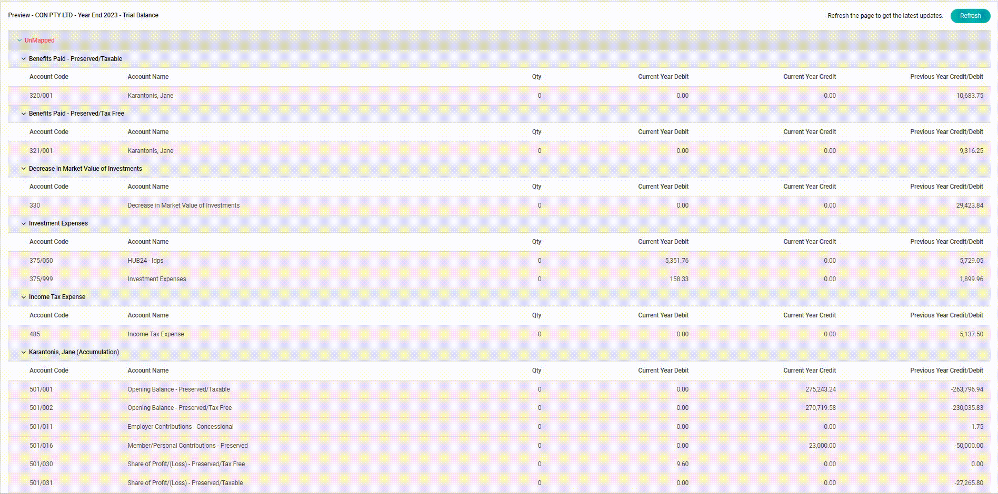Click account code 375/050
This screenshot has height=494, width=998.
pyautogui.click(x=41, y=261)
